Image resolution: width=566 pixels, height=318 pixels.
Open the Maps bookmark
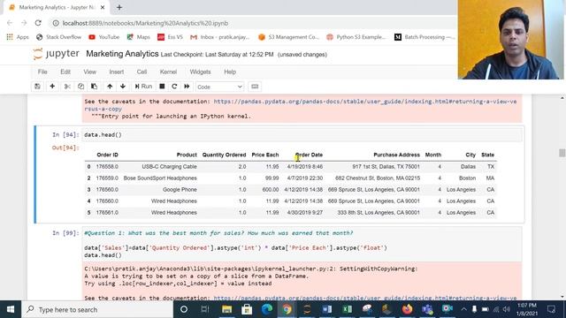139,37
